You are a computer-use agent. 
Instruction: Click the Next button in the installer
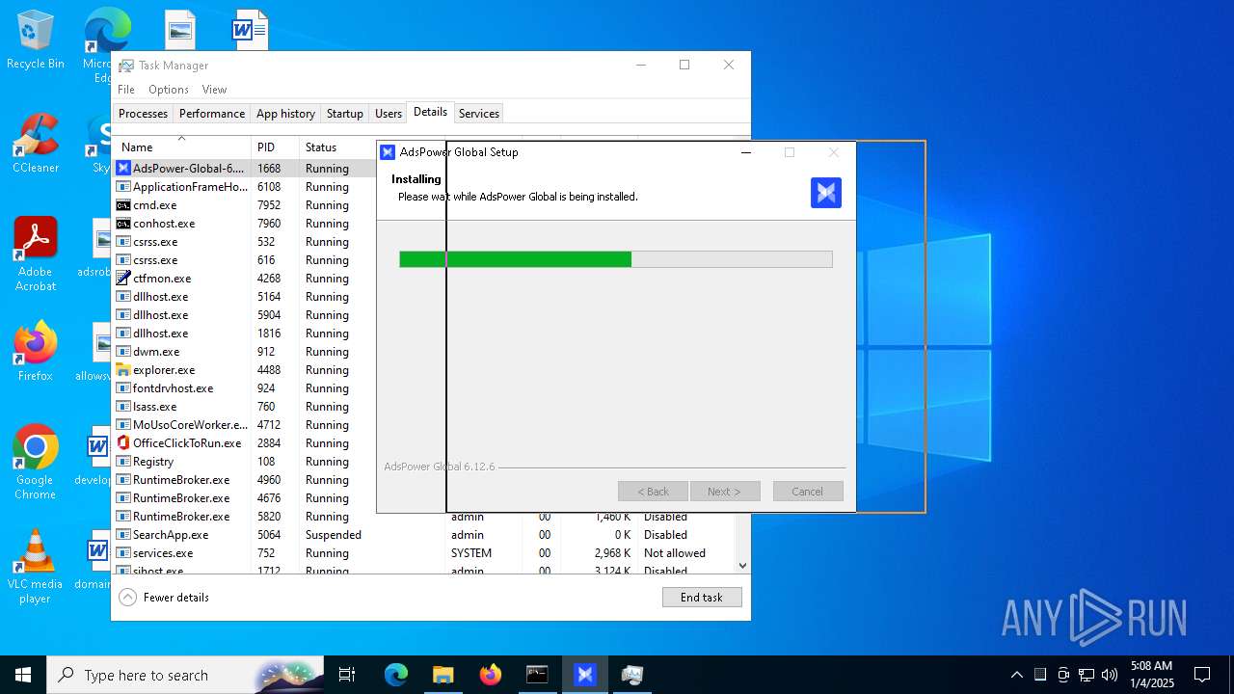[725, 492]
